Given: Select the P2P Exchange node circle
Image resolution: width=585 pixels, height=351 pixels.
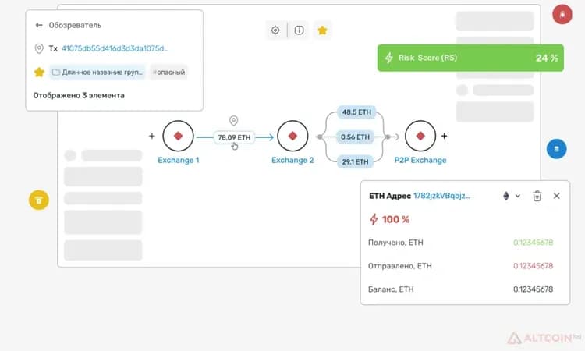Looking at the screenshot, I should (x=420, y=136).
